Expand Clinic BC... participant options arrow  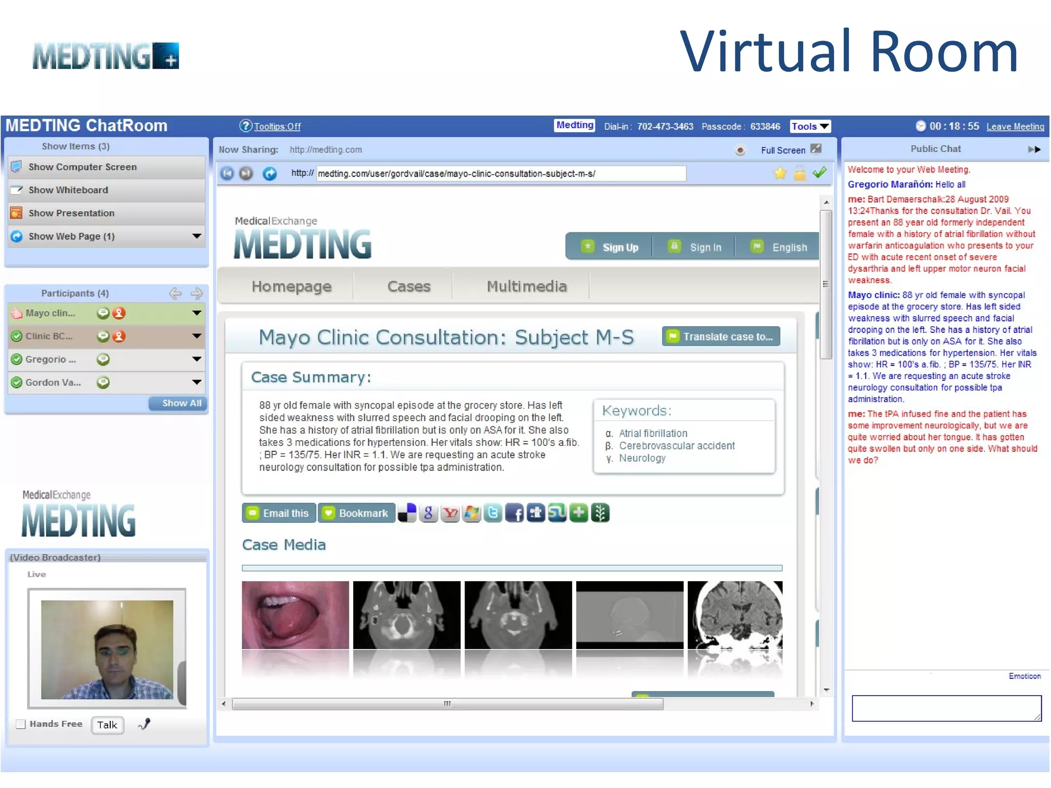(197, 336)
